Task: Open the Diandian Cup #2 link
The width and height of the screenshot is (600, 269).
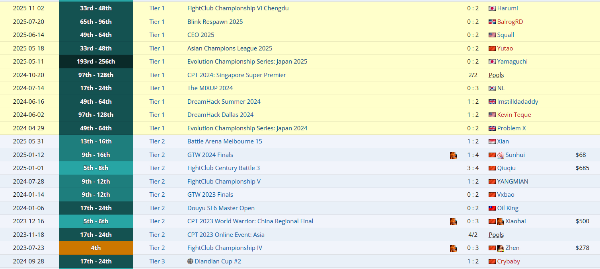Action: coord(218,261)
